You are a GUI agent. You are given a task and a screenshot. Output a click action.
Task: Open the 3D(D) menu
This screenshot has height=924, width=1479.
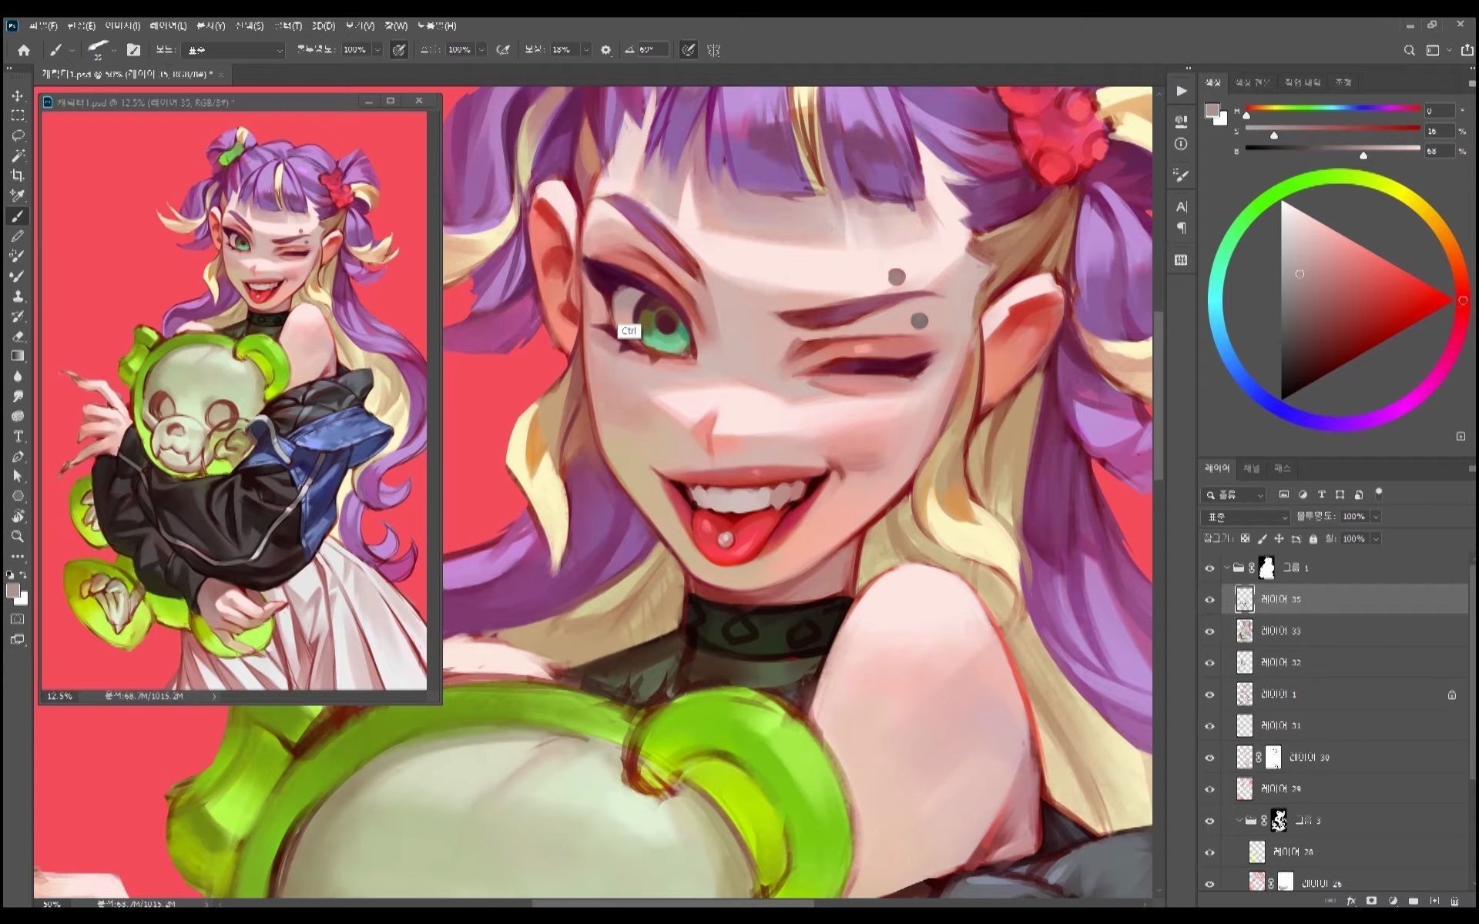323,26
